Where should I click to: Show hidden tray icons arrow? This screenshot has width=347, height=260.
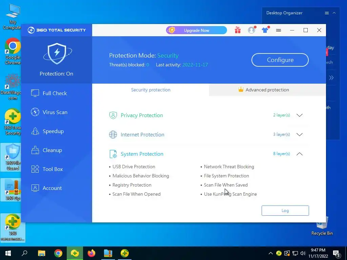(x=271, y=253)
